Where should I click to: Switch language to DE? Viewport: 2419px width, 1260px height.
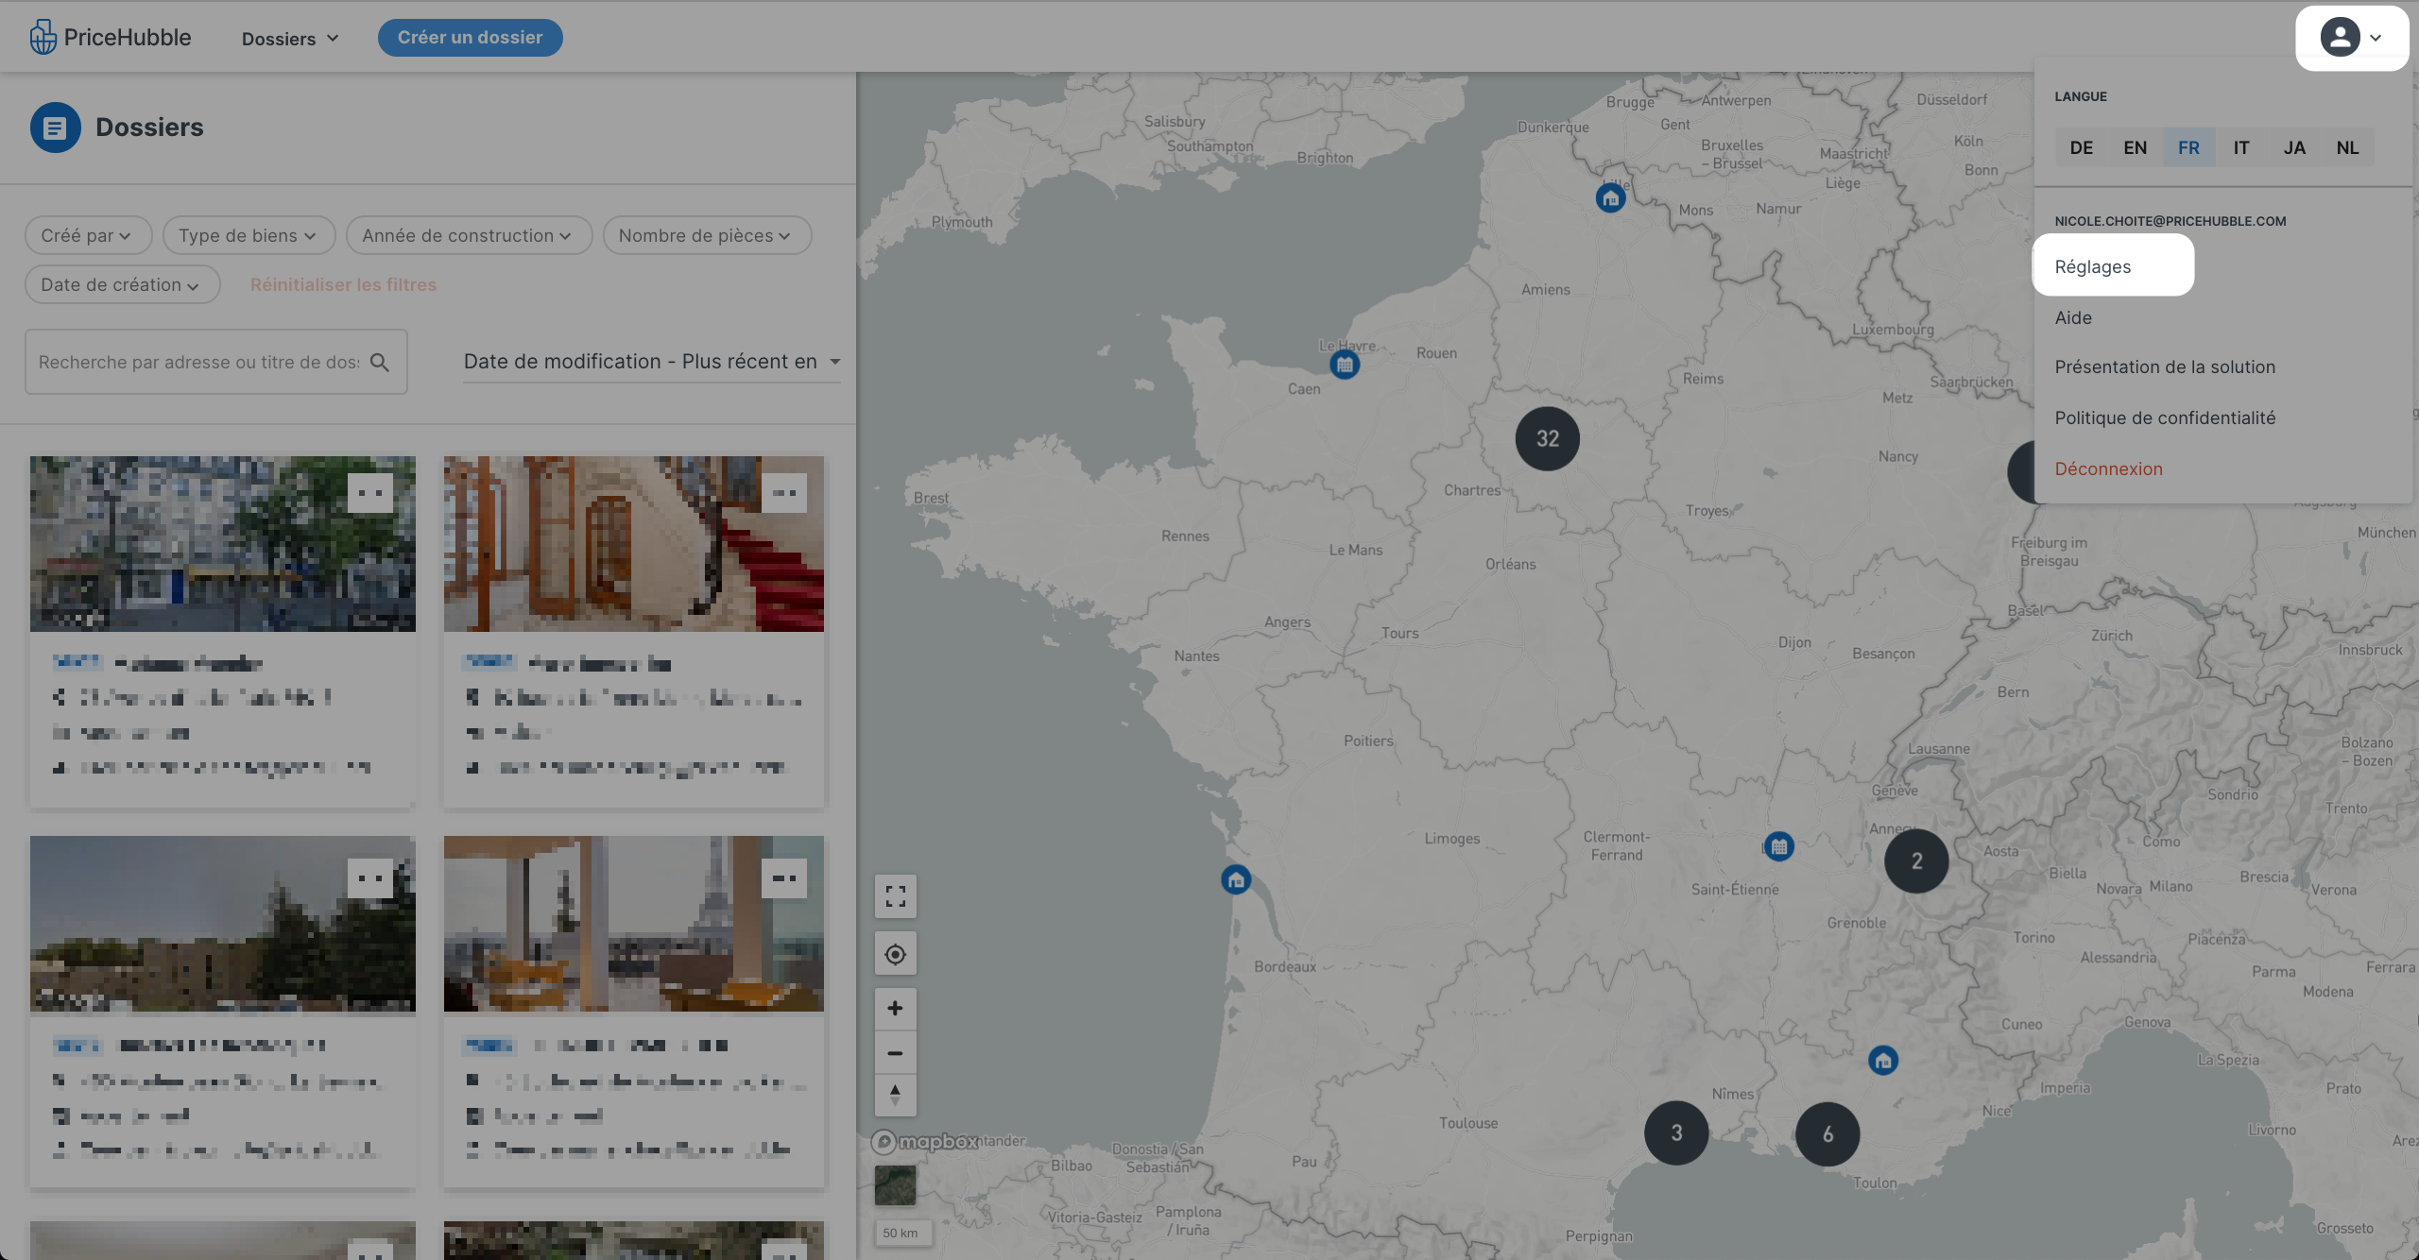[2081, 147]
